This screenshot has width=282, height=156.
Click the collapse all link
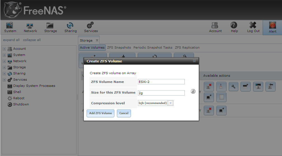(32, 40)
